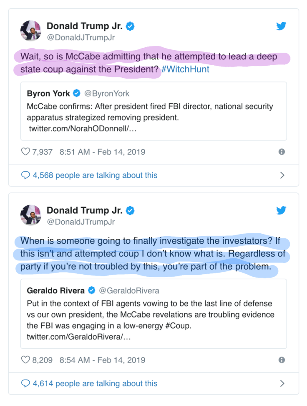
Task: Click the verified badge next to Donald Trump Jr.
Action: pyautogui.click(x=130, y=26)
